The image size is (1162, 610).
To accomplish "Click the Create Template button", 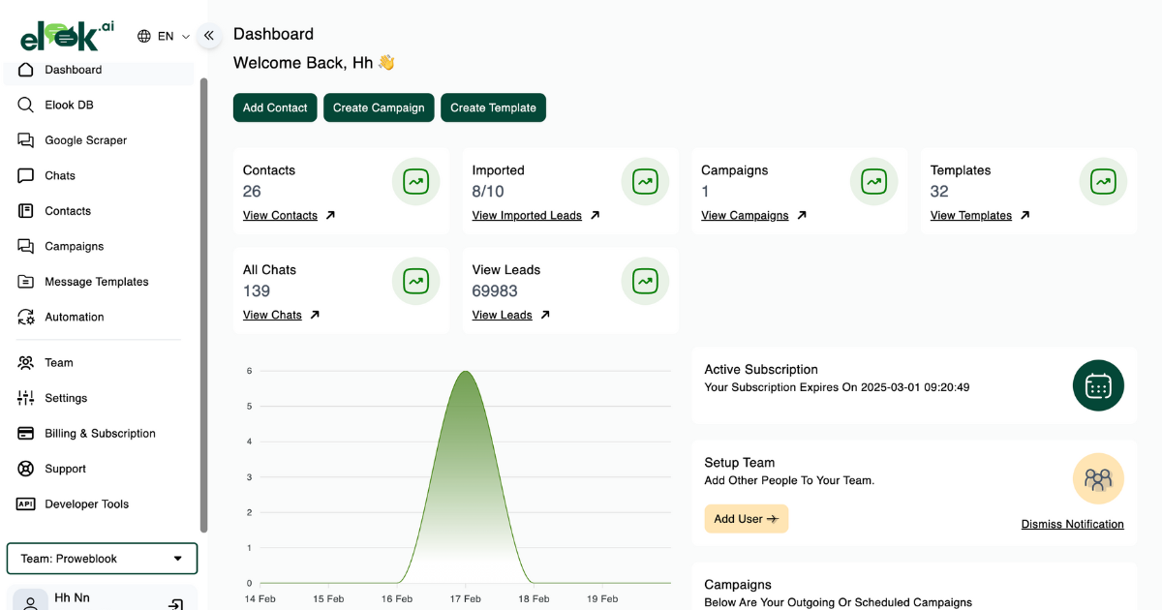I will tap(493, 107).
